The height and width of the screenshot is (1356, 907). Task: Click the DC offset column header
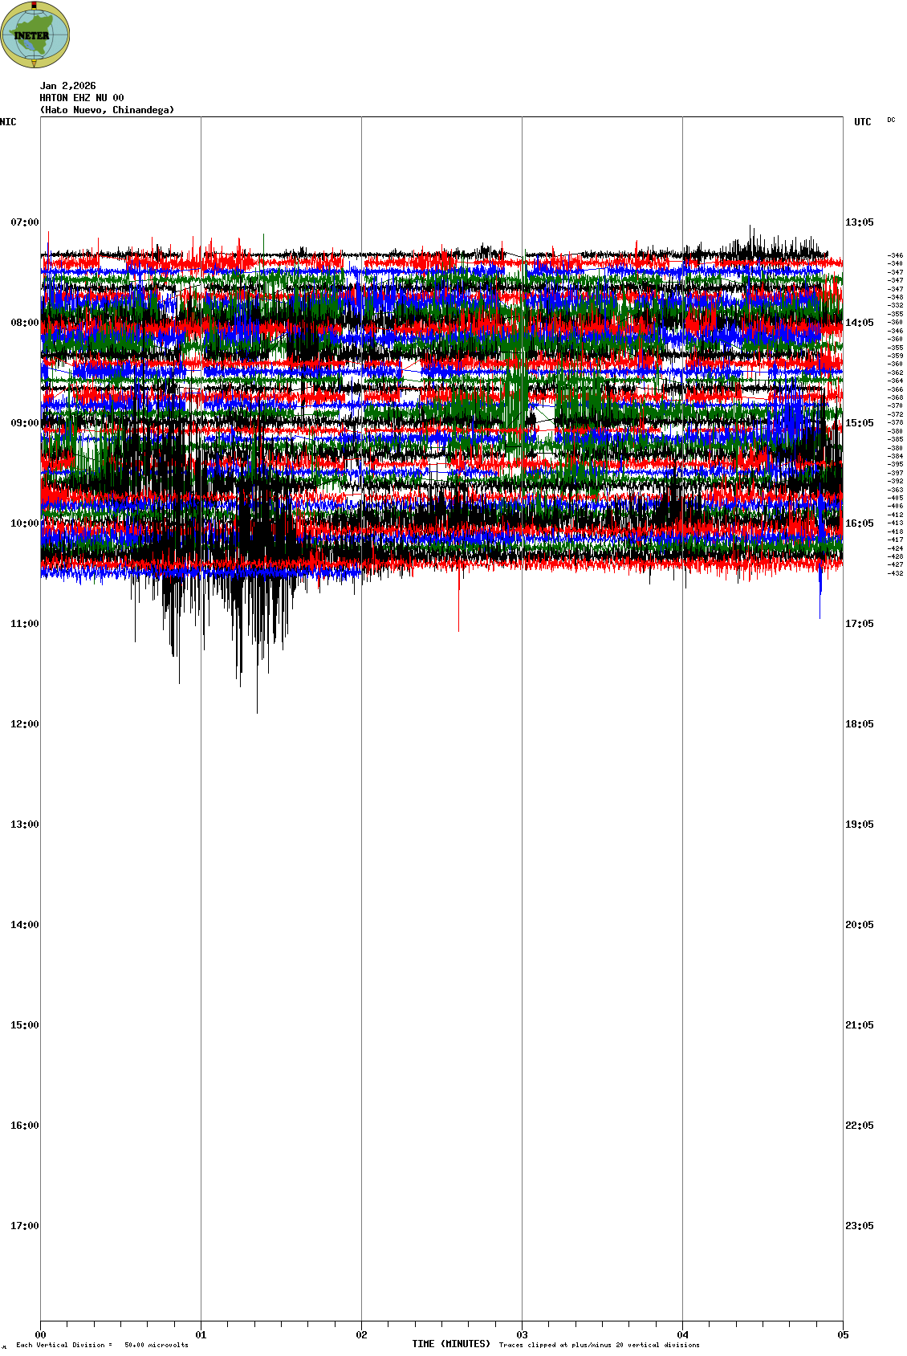click(891, 120)
